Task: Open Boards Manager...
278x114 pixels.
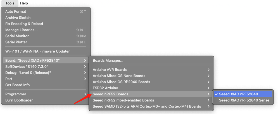Action: pyautogui.click(x=151, y=61)
